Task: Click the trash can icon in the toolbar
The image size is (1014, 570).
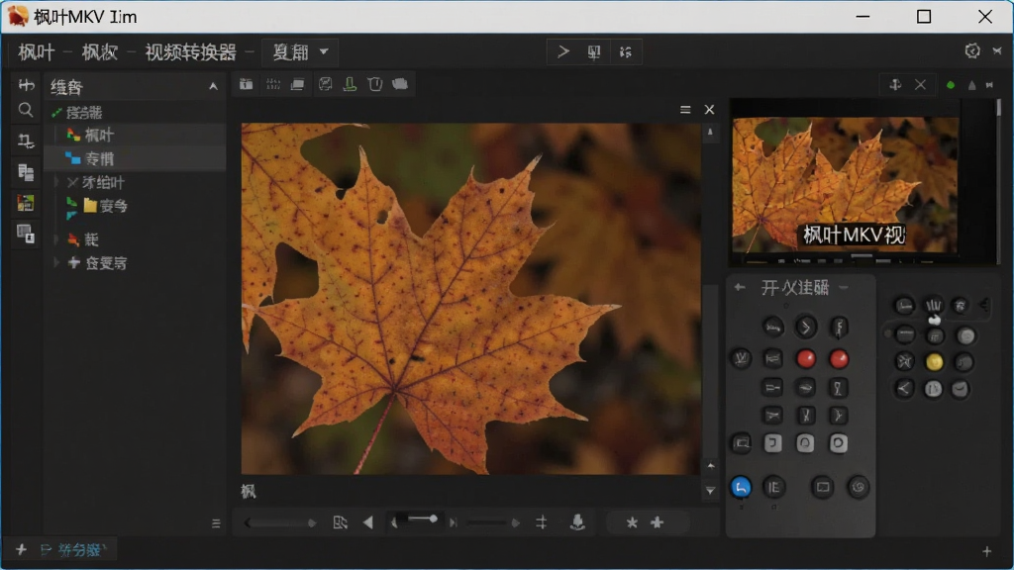Action: [x=375, y=84]
